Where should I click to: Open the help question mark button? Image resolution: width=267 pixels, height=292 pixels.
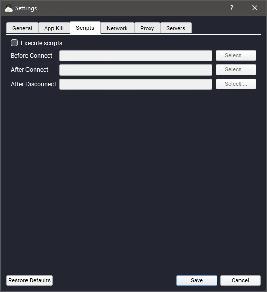(x=232, y=8)
